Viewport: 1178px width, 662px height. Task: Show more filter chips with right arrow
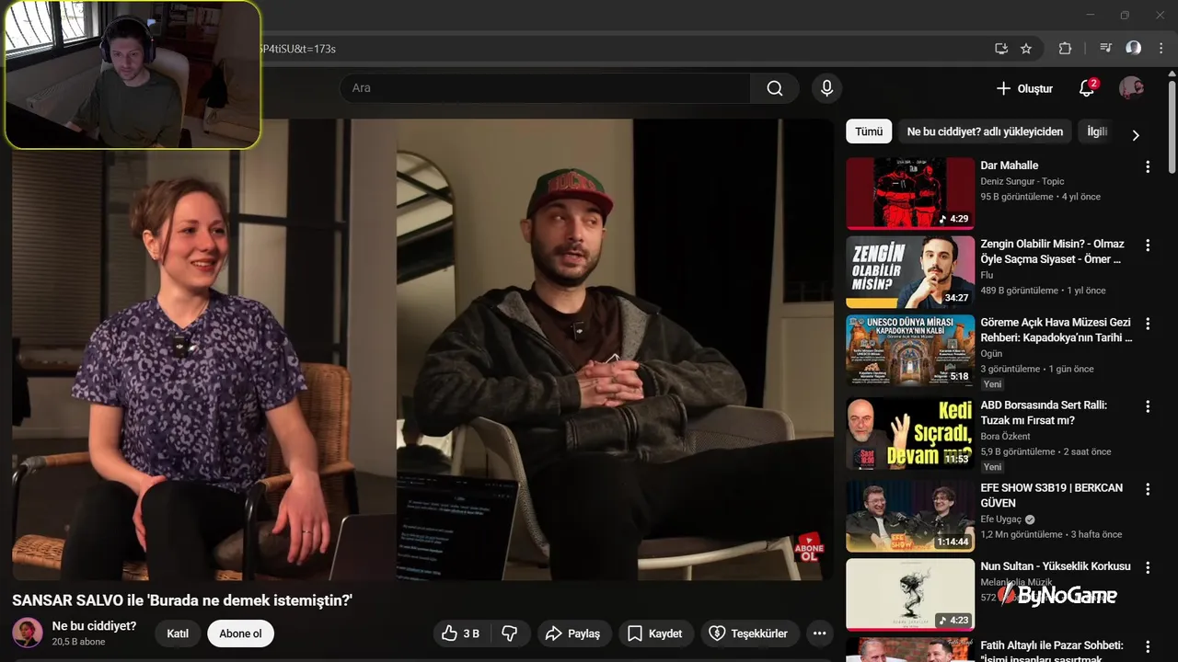(1136, 134)
